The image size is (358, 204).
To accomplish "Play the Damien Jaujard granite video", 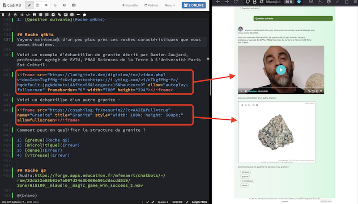I will (x=281, y=70).
